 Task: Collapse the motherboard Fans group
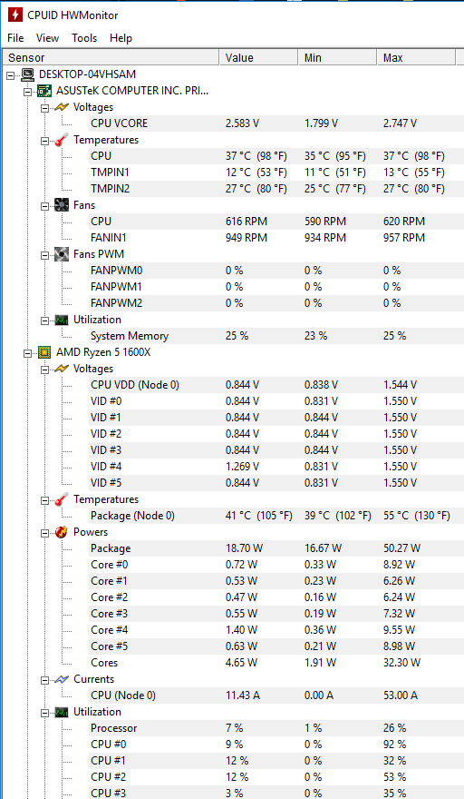pos(45,206)
